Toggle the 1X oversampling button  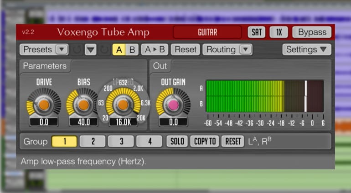pyautogui.click(x=279, y=32)
